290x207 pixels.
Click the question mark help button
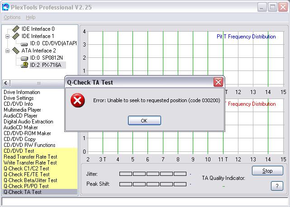click(277, 186)
